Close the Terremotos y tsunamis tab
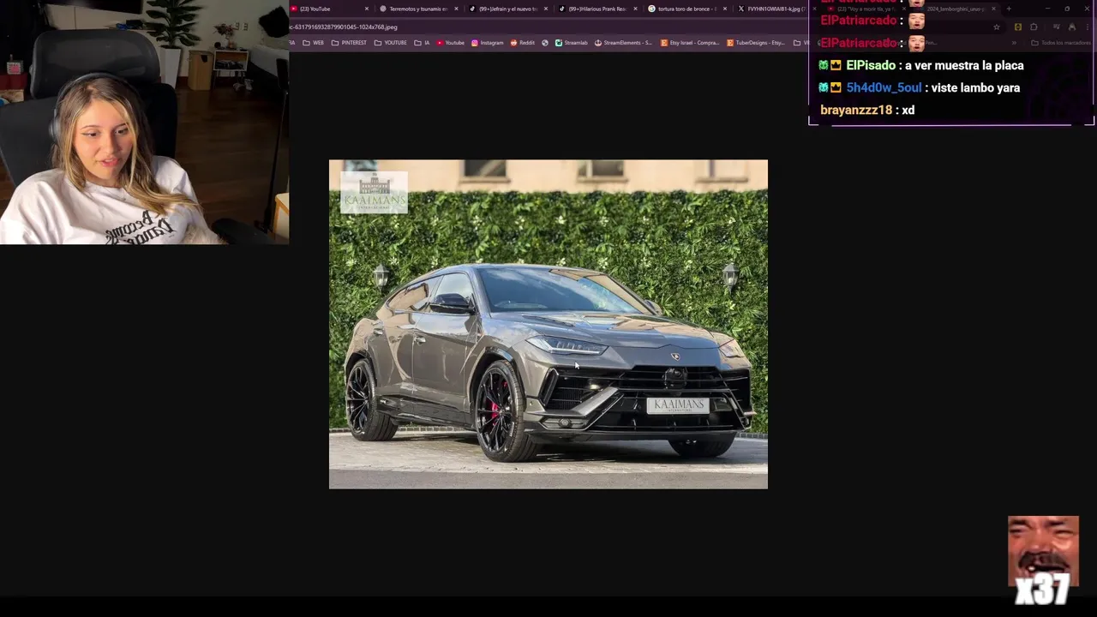Viewport: 1097px width, 617px height. tap(456, 9)
